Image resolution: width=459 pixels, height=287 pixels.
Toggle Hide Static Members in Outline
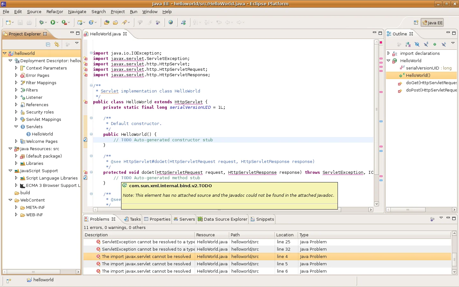[x=426, y=44]
